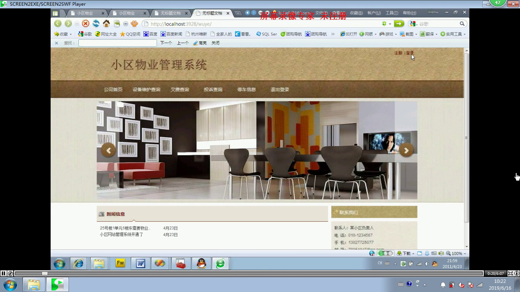Click 上一个 find previous button

[x=183, y=43]
